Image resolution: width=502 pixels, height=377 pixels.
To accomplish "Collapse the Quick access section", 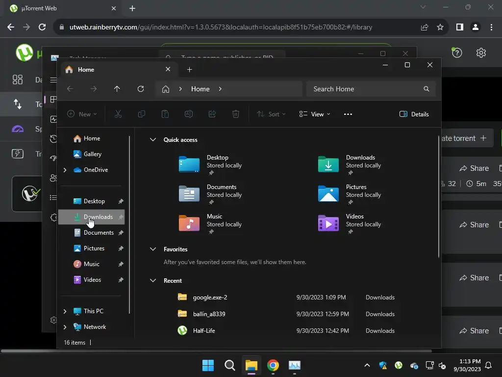I will [x=153, y=140].
